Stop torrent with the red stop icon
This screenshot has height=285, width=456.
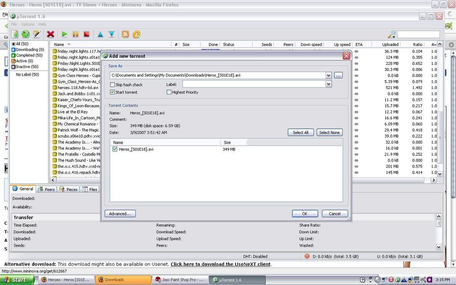tap(86, 34)
